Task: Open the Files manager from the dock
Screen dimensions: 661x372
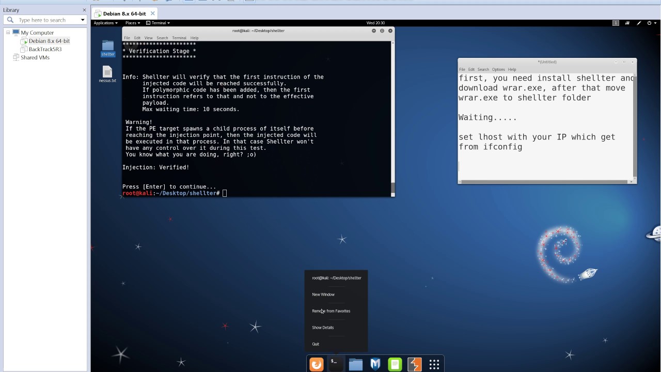Action: tap(356, 364)
